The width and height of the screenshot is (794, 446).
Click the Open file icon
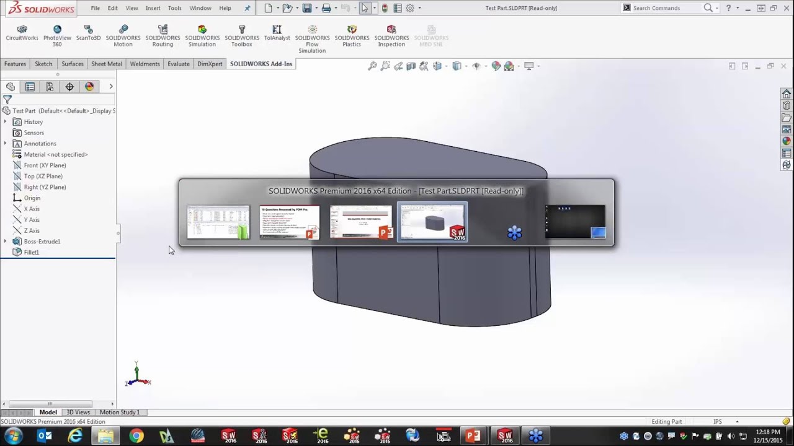coord(287,8)
